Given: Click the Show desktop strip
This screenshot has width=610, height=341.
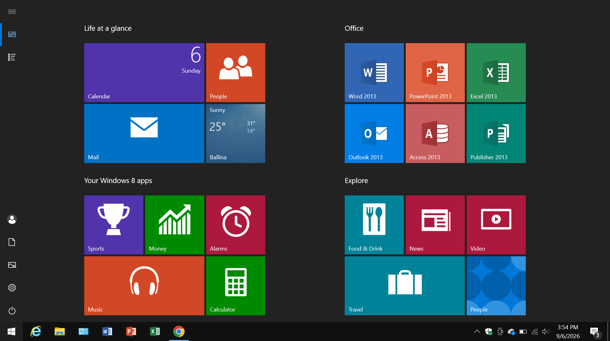Looking at the screenshot, I should pyautogui.click(x=608, y=331).
